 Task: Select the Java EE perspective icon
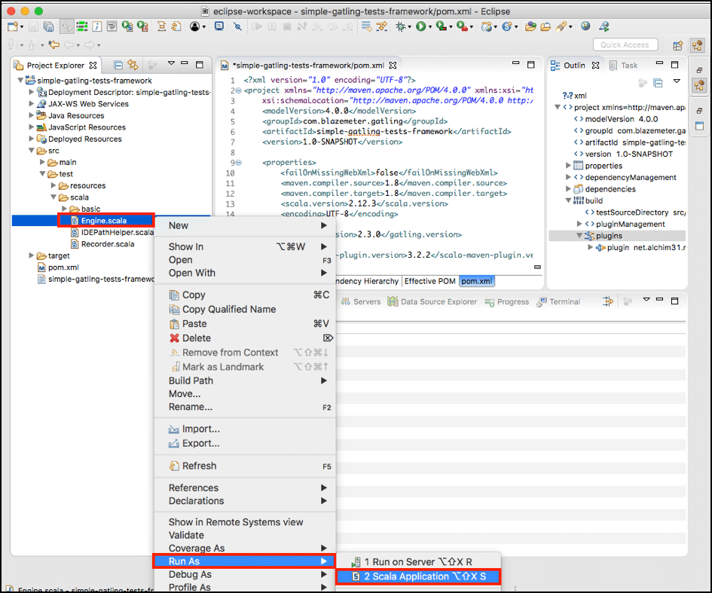698,45
